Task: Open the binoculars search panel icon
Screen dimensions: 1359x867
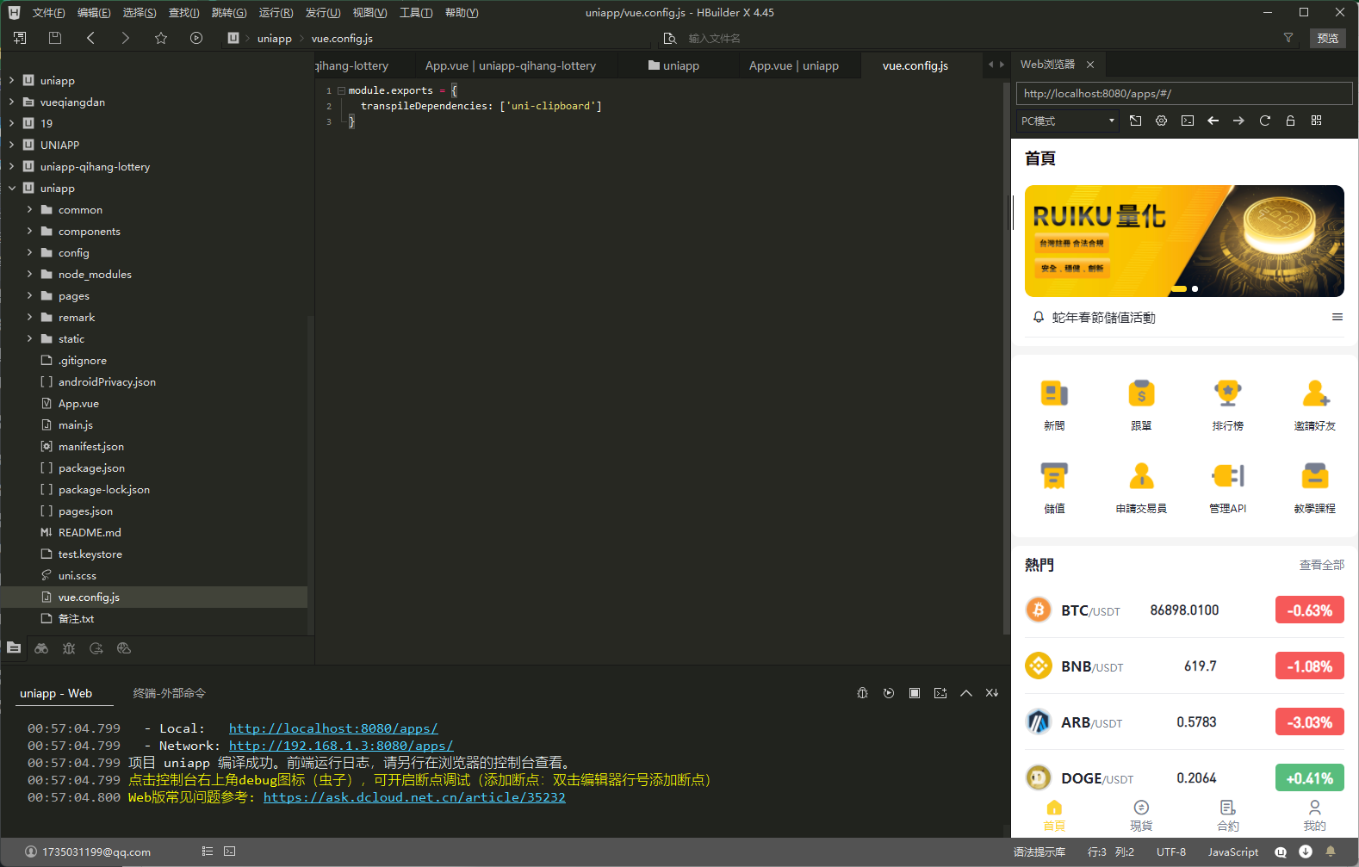Action: point(41,648)
